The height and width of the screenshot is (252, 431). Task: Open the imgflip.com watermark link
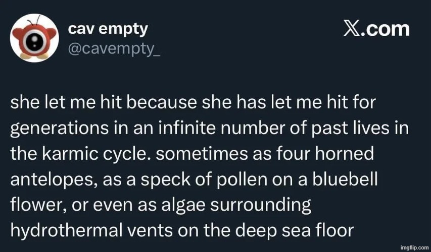(x=413, y=247)
